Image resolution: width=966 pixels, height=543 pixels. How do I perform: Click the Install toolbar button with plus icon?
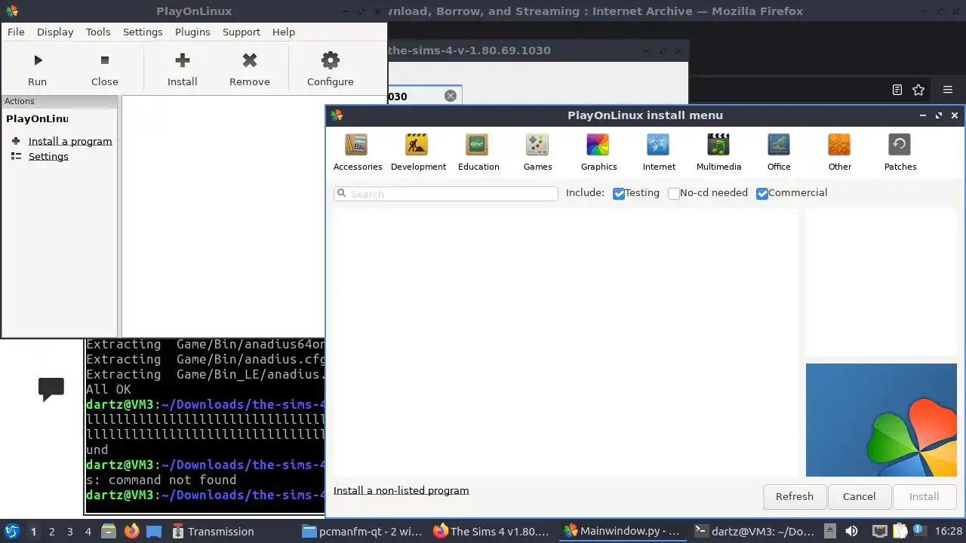click(x=182, y=69)
